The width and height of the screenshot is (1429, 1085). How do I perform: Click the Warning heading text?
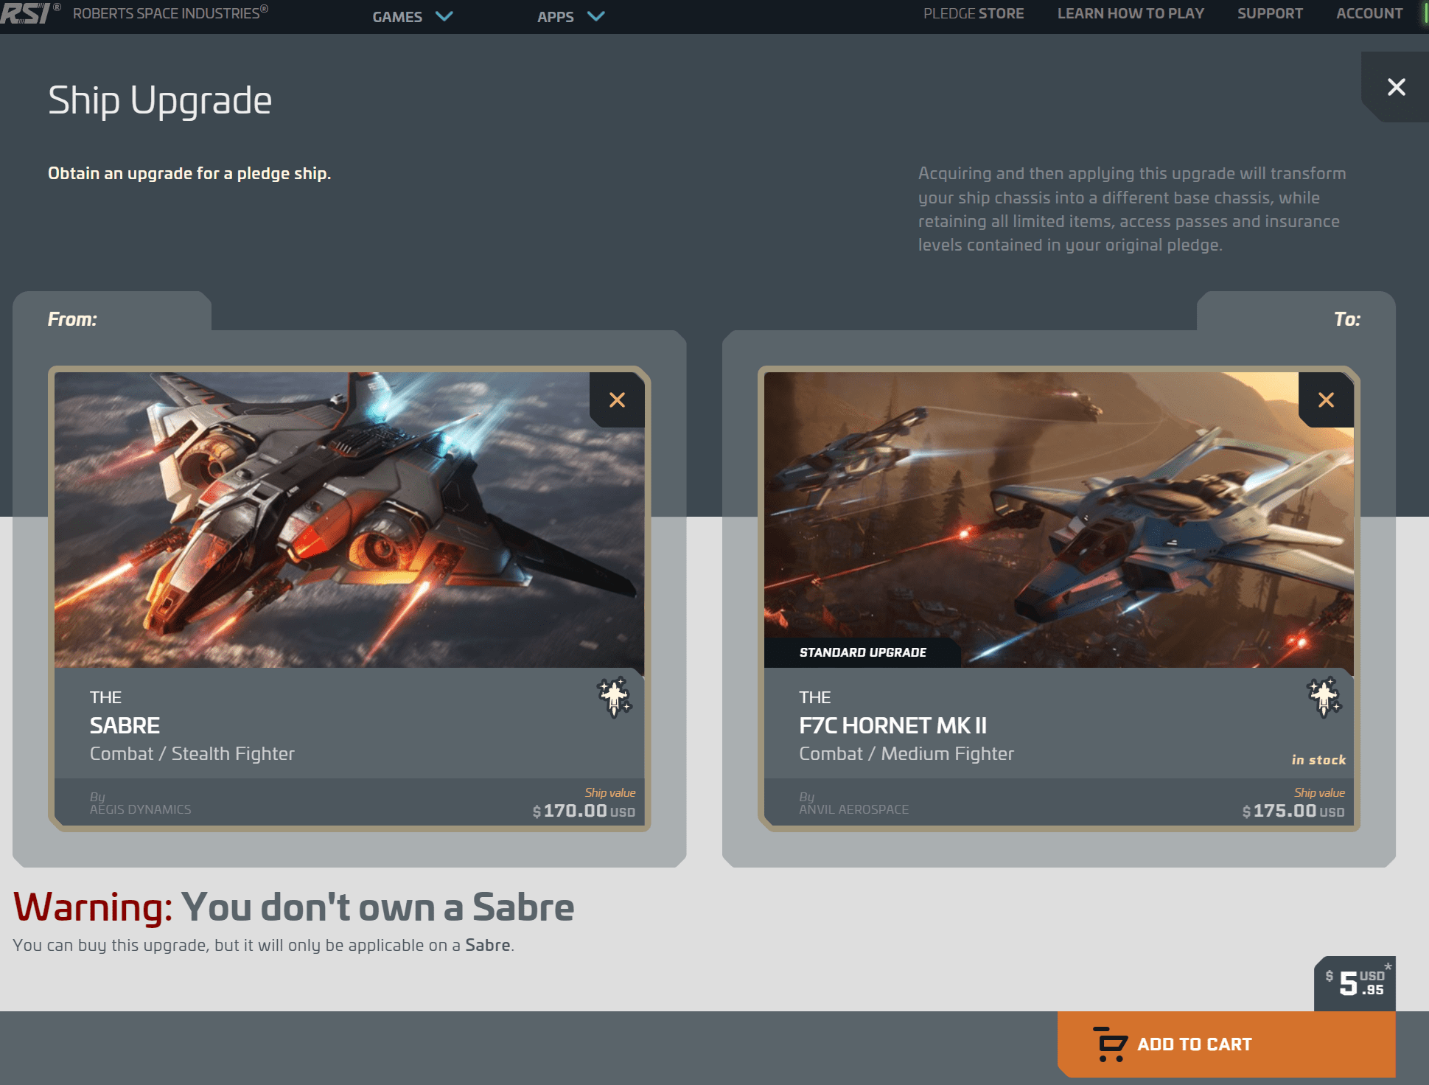pos(293,907)
